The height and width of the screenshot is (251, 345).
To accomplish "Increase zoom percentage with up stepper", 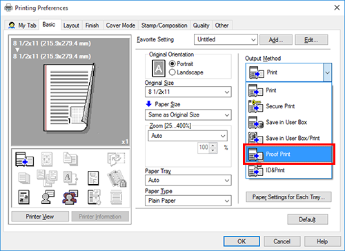I will pos(213,145).
